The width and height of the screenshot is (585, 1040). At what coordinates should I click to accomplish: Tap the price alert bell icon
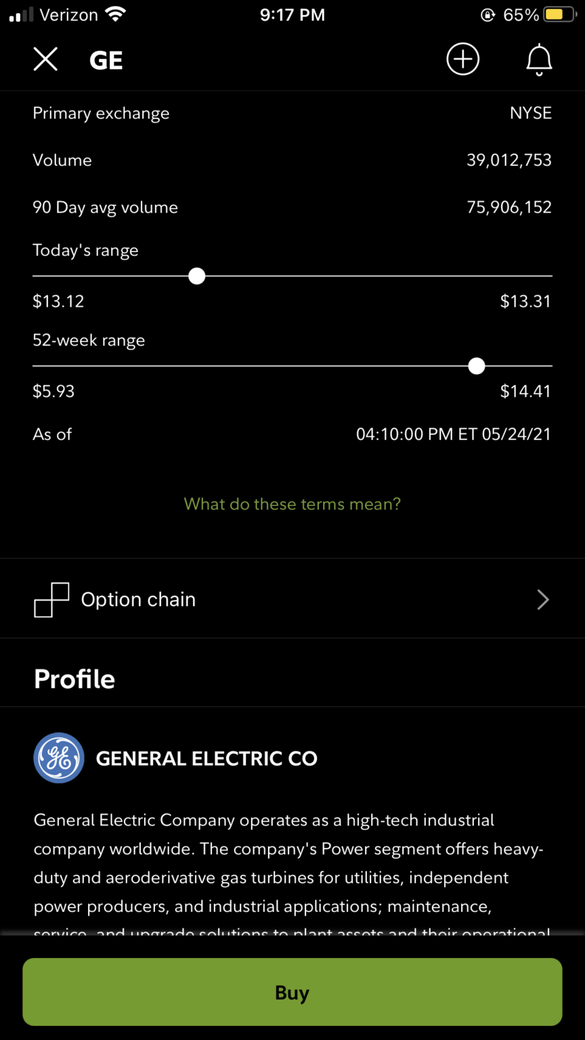(x=539, y=60)
